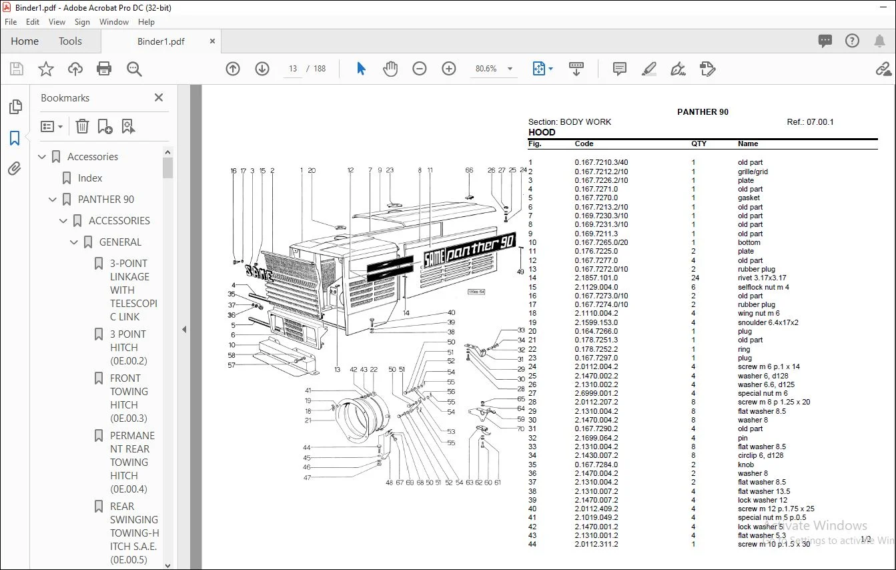Open the PERMANENT REAR TOWING HITCH bookmark
This screenshot has height=570, width=896.
coord(132,463)
